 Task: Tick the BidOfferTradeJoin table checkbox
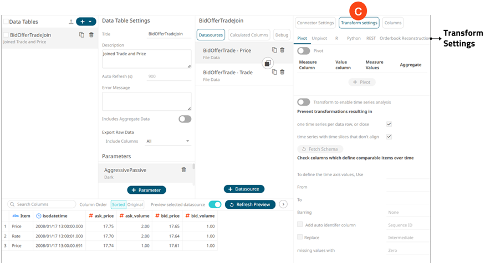[6, 35]
